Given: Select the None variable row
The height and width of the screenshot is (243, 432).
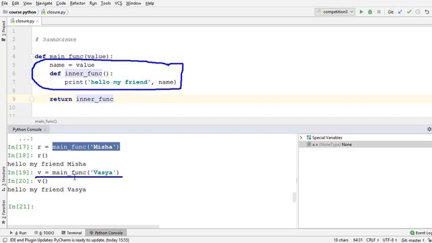Looking at the screenshot, I should pyautogui.click(x=365, y=144).
